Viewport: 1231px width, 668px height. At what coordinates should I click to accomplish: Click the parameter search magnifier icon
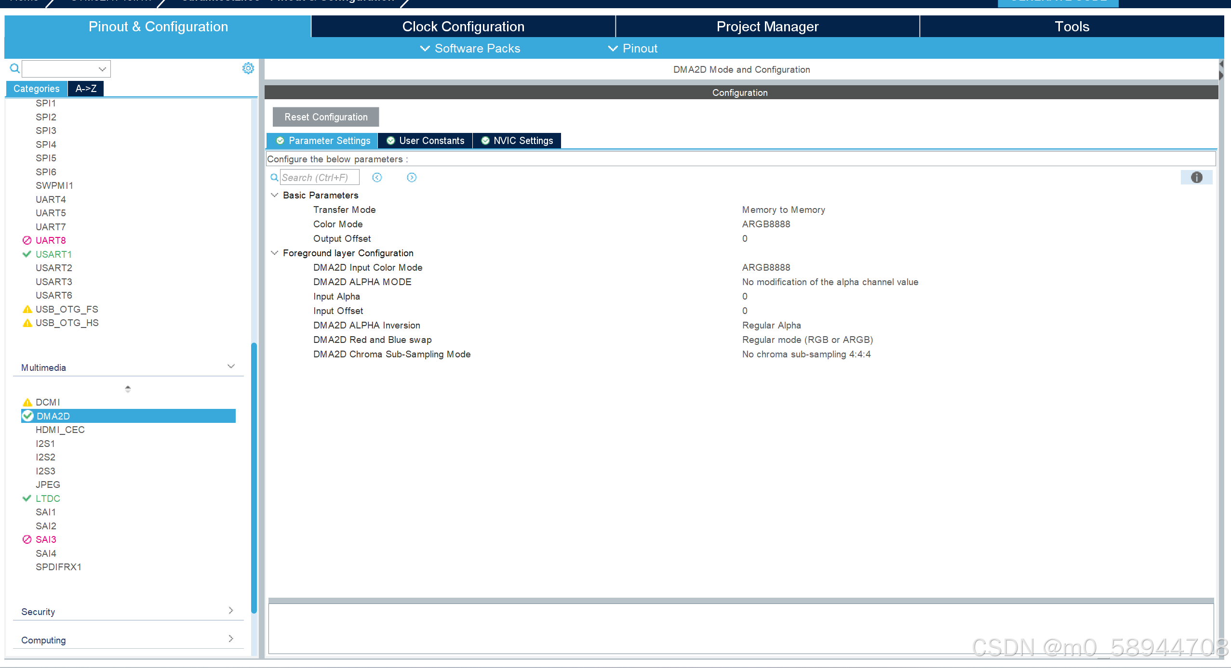point(274,177)
